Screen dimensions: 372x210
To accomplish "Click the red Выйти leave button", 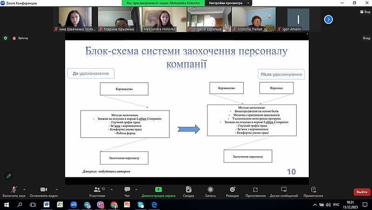I will [x=362, y=192].
